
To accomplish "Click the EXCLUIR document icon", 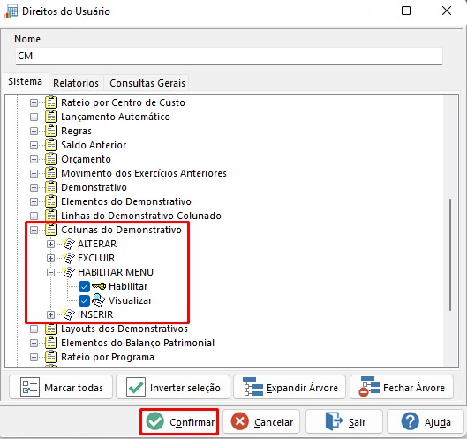I will (69, 258).
